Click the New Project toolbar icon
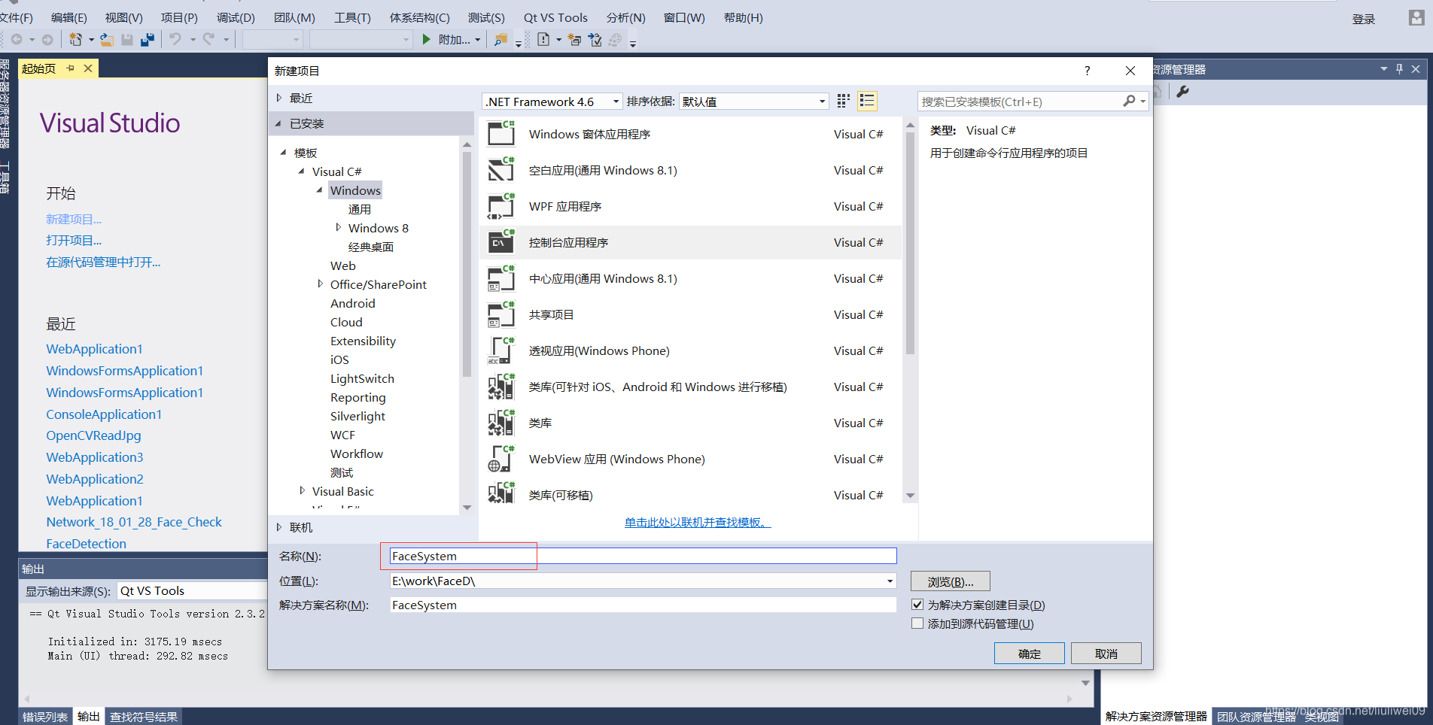Screen dimensions: 1433x725 75,39
